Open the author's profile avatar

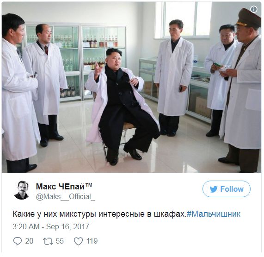click(x=21, y=190)
